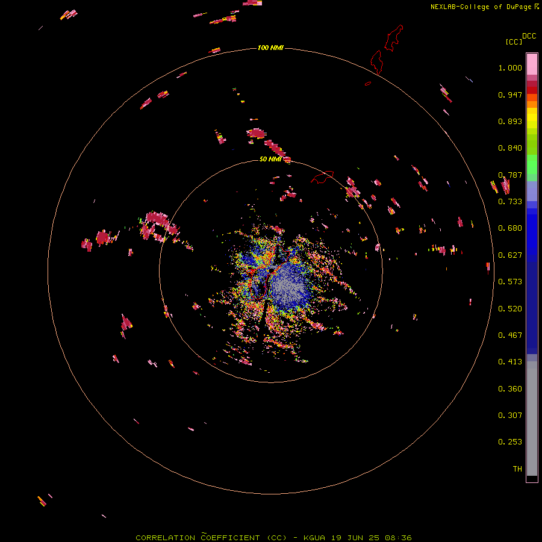The width and height of the screenshot is (542, 542).
Task: Click the 0.253 scale value
Action: click(x=510, y=442)
